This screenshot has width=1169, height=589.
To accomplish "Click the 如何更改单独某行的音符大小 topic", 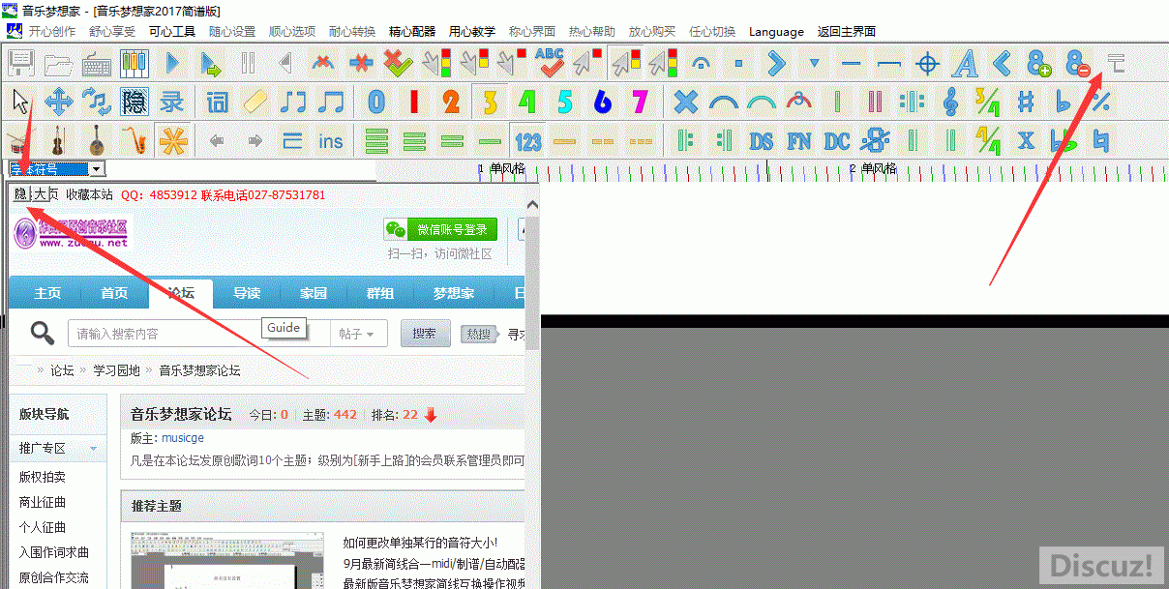I will pyautogui.click(x=420, y=543).
